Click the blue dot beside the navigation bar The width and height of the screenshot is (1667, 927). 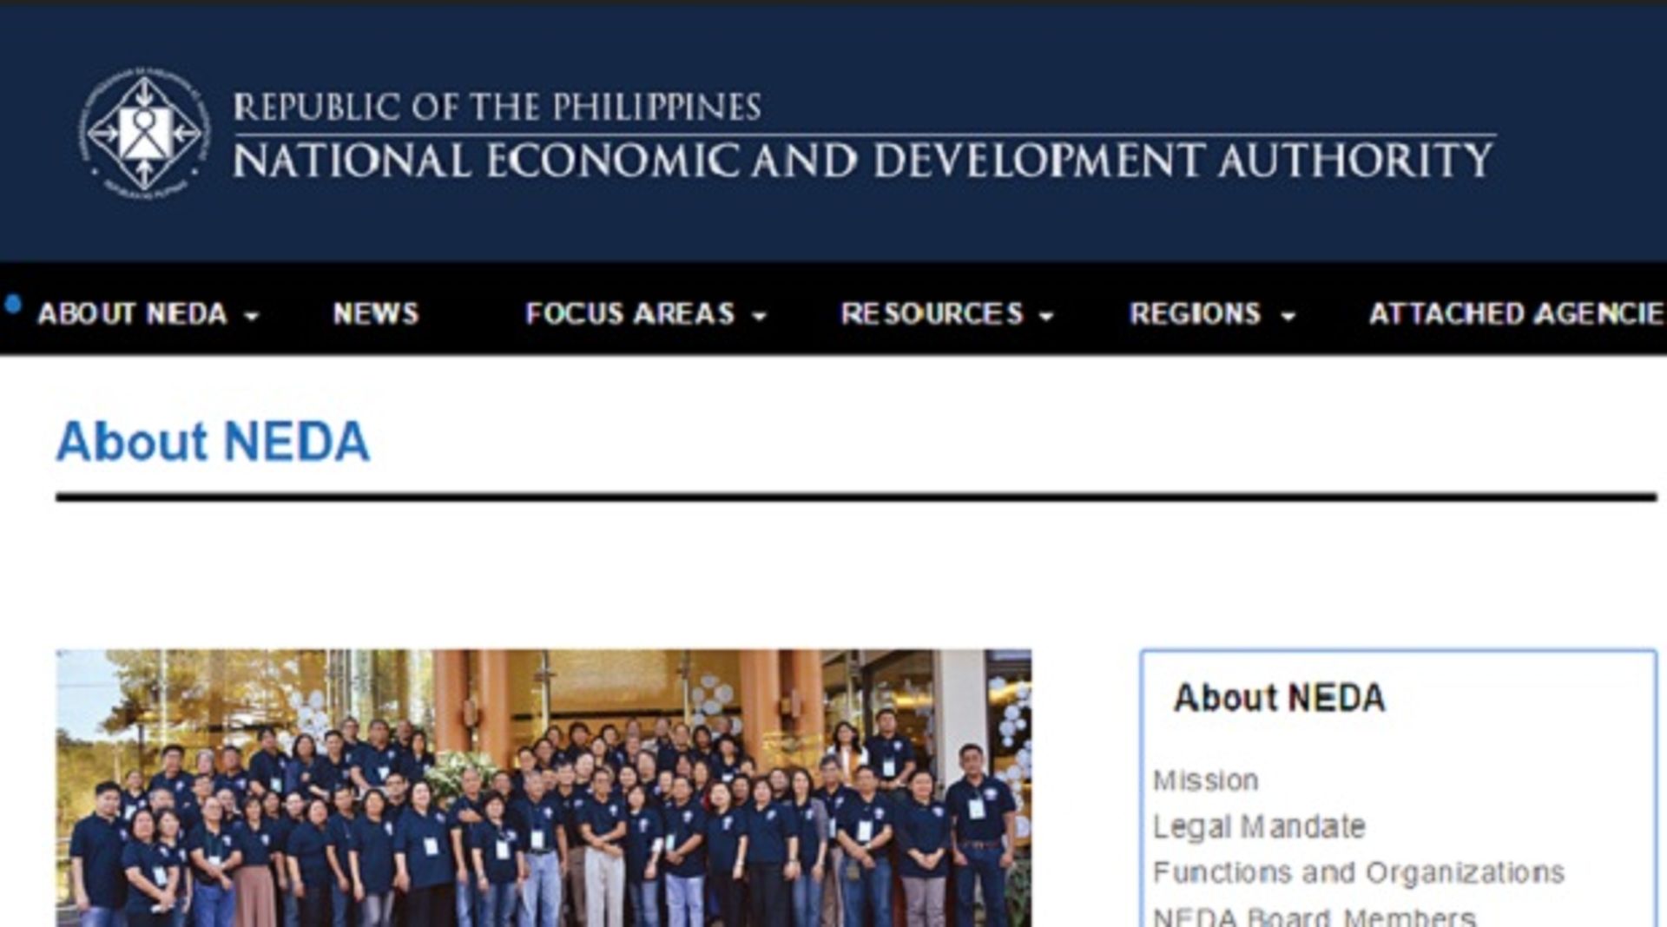tap(12, 303)
